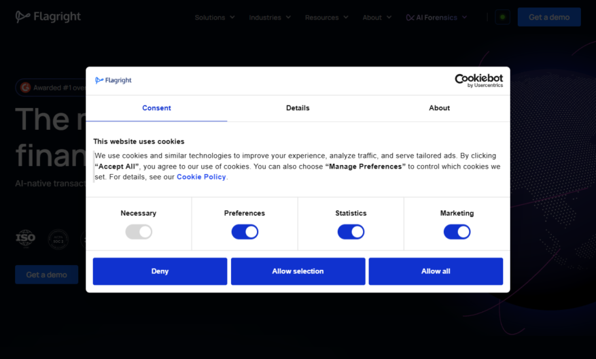
Task: Click the ISO certification badge
Action: pos(25,239)
